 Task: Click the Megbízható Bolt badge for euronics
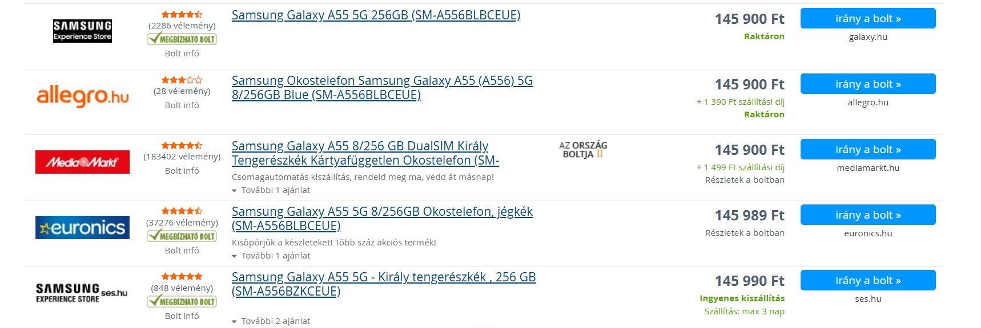(182, 236)
